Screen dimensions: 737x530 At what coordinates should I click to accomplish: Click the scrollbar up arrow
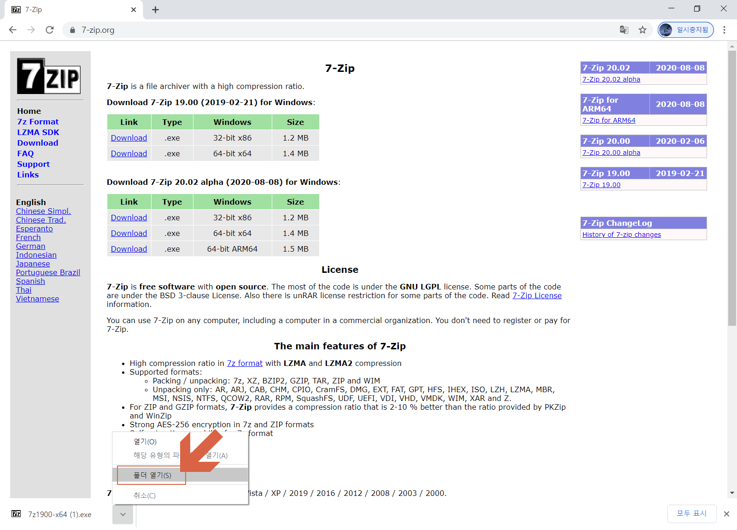[x=732, y=47]
